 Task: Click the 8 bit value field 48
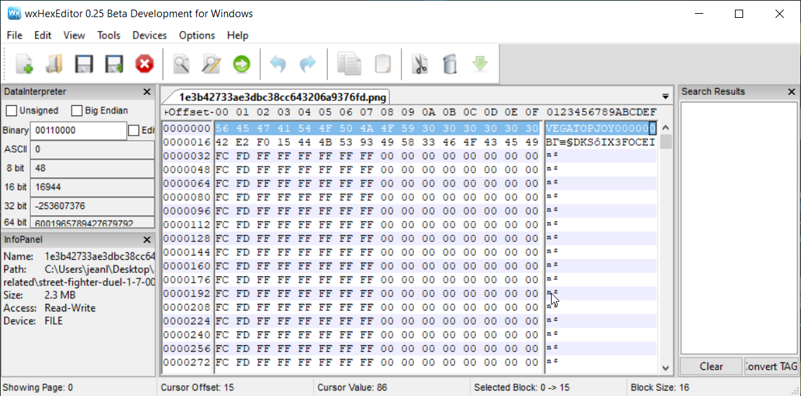point(92,168)
